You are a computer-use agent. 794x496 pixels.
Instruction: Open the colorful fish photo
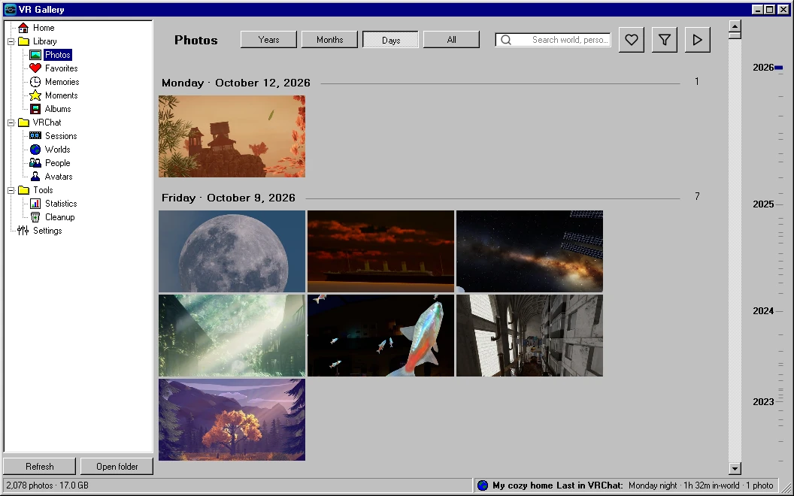pos(380,336)
